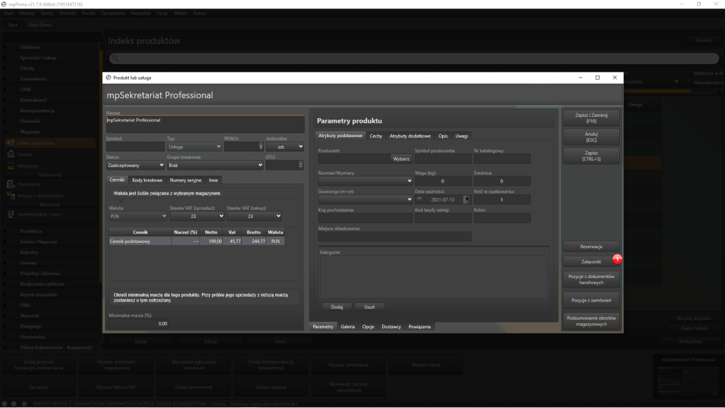Click the Wybierz producent button
This screenshot has width=725, height=408.
coord(401,159)
